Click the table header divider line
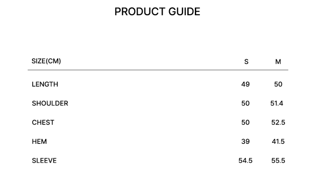The image size is (319, 177). [x=158, y=70]
